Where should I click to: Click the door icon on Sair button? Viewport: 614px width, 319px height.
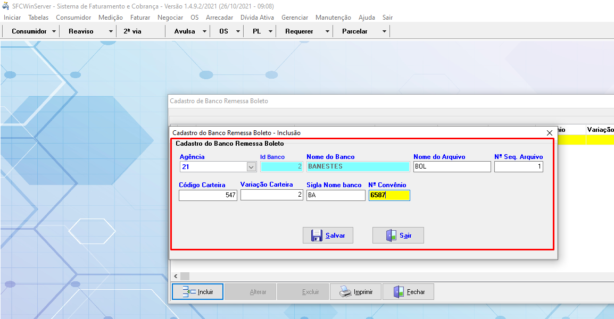(x=391, y=236)
